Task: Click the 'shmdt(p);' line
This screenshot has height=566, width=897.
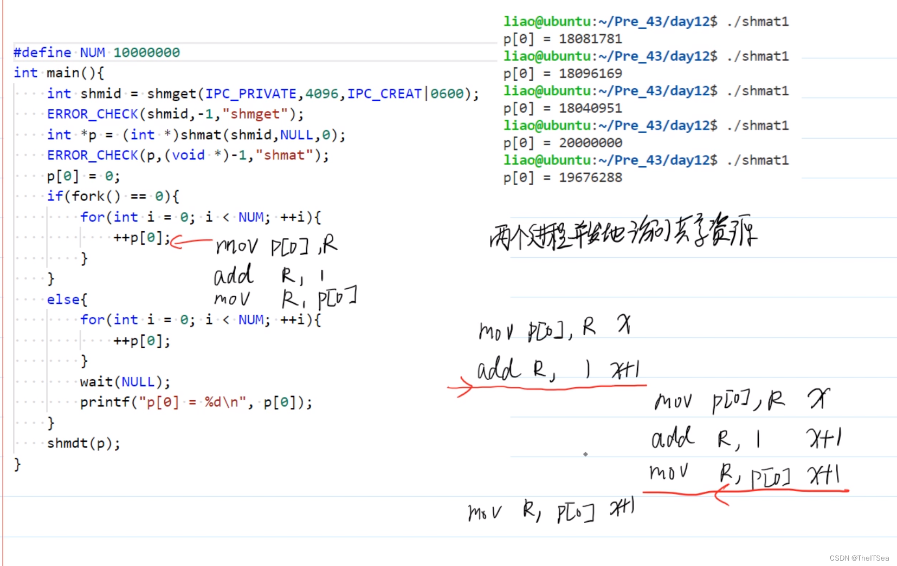Action: pos(83,443)
